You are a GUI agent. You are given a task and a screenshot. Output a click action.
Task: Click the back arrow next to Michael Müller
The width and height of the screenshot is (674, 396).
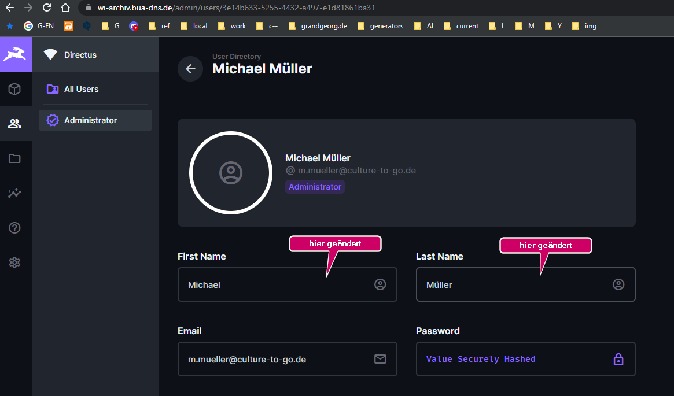click(x=190, y=69)
